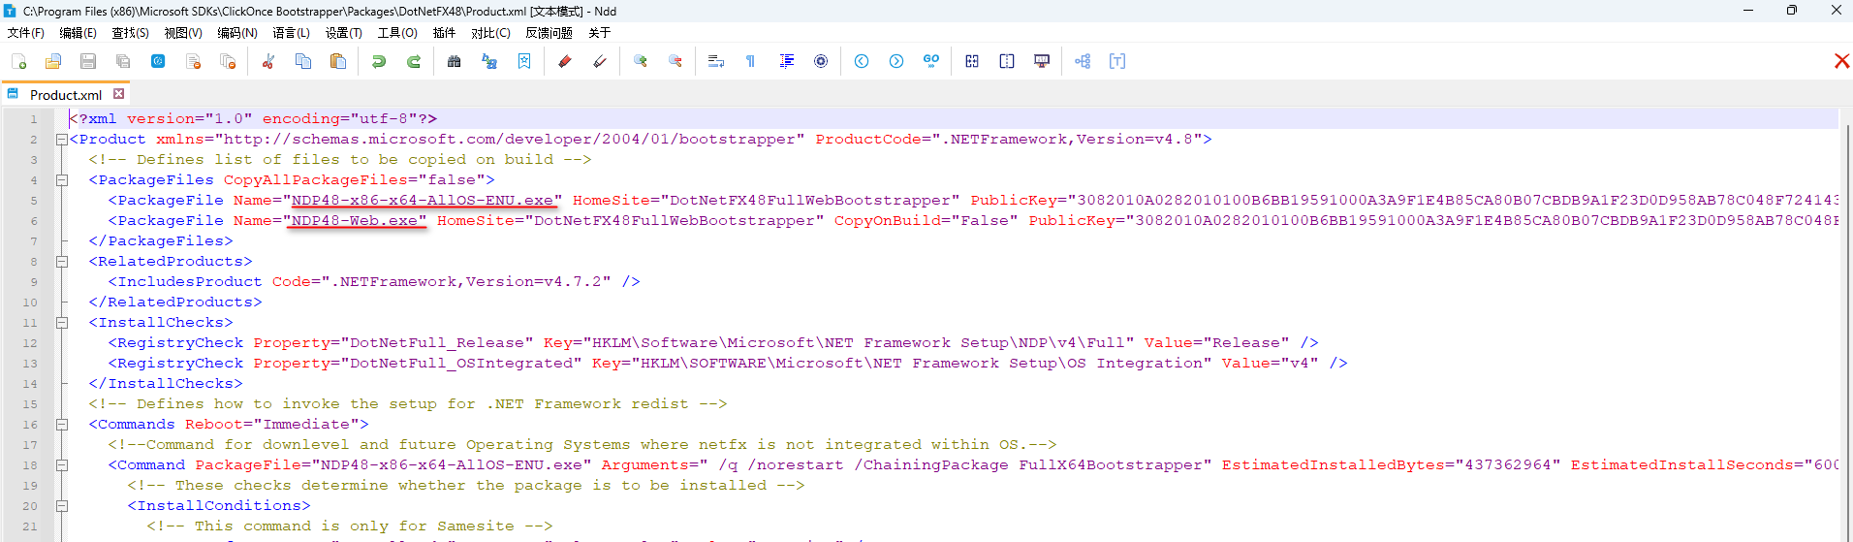Open the 设置(T) menu
The image size is (1853, 542).
(x=344, y=33)
